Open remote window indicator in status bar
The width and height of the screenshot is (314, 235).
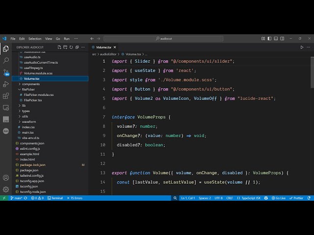4,198
